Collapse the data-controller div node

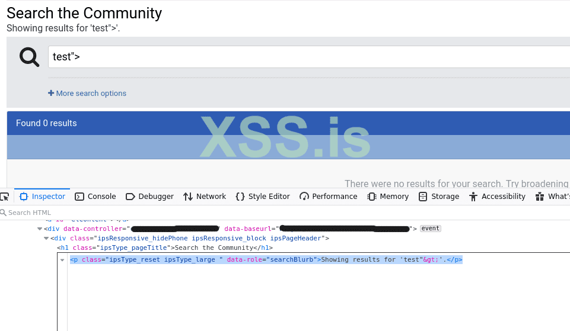(40, 229)
